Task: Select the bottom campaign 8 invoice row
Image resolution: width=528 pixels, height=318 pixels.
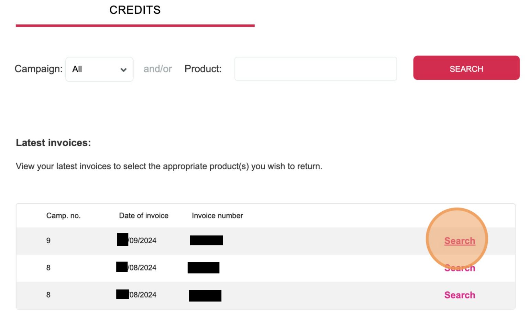Action: tap(241, 295)
